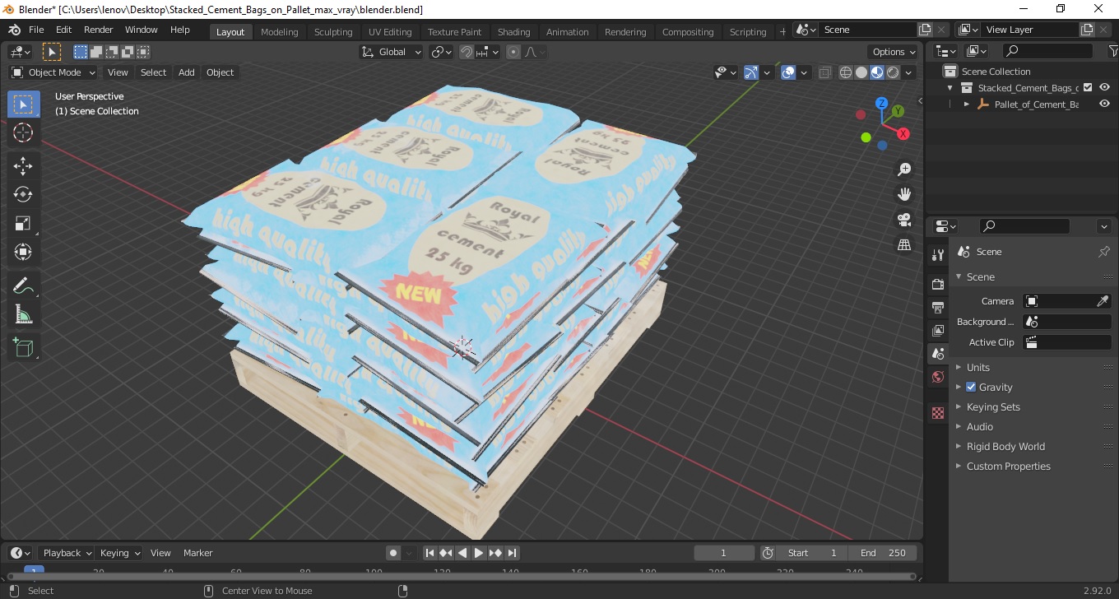Pick the Scale tool

23,223
